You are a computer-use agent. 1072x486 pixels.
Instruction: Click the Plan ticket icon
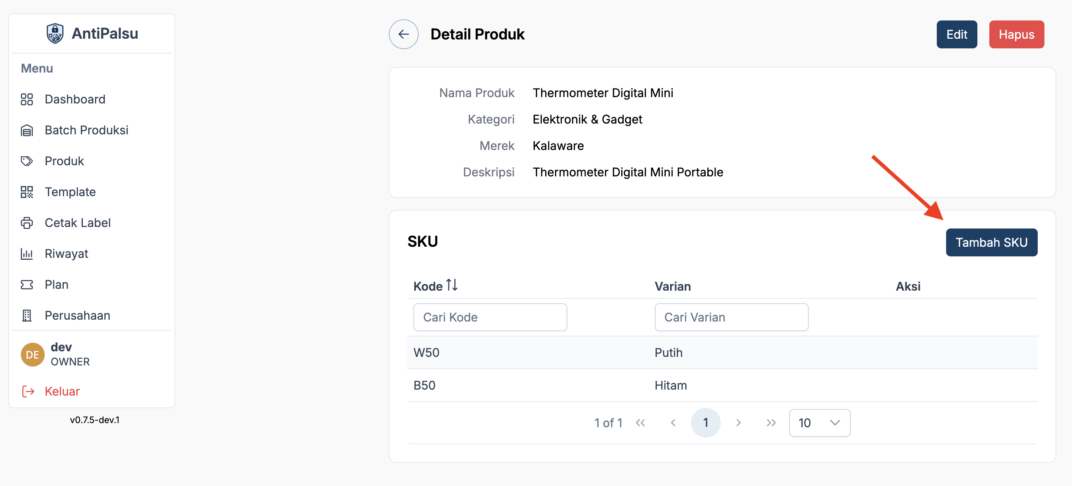pos(27,284)
